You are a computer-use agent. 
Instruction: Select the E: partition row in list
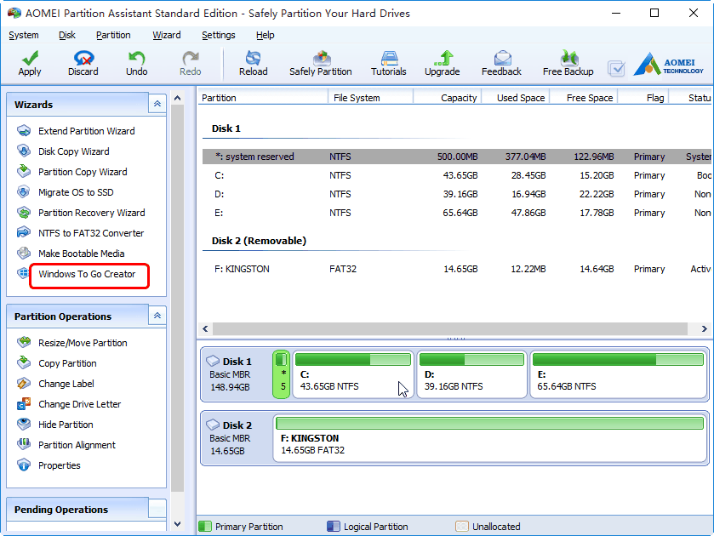coord(457,213)
